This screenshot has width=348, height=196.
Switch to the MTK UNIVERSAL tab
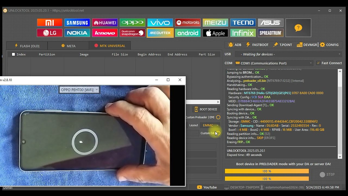pos(110,46)
